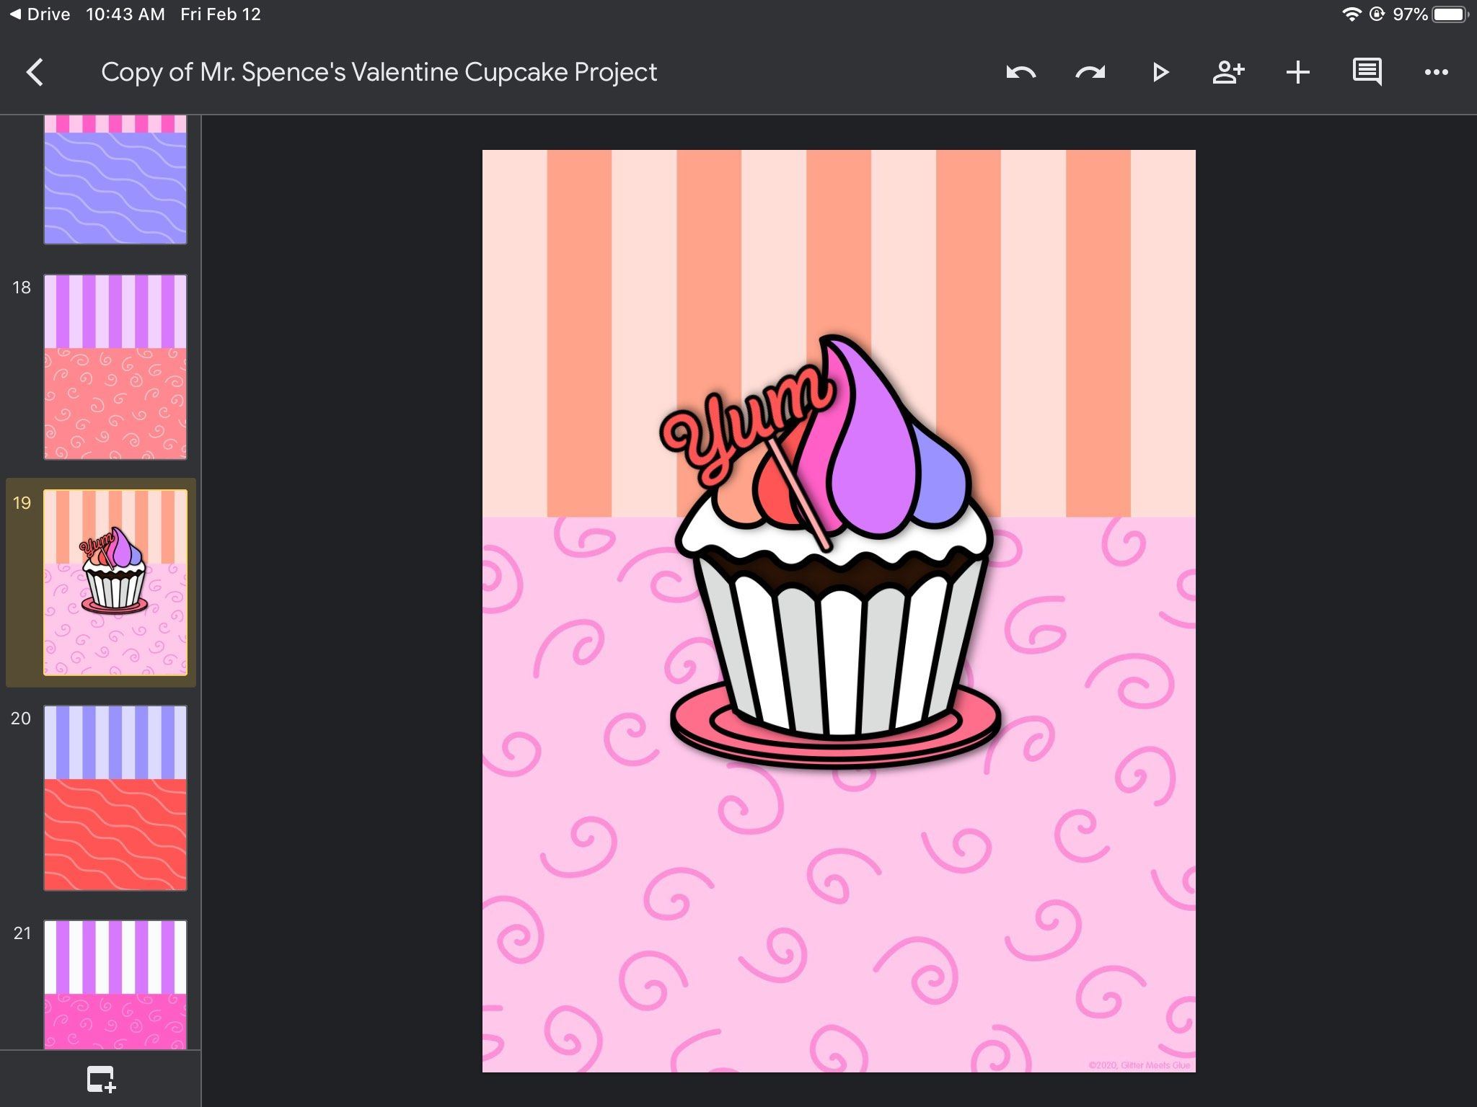Add a new slide from bottom bar
1477x1107 pixels.
101,1079
